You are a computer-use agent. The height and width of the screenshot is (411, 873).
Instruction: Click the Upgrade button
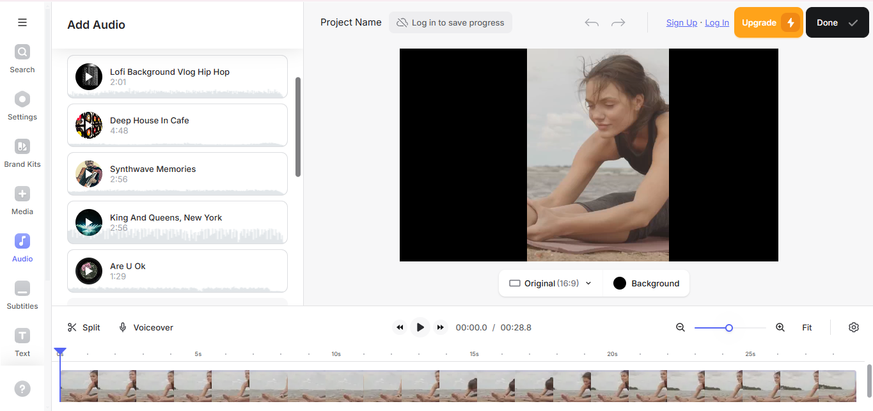pyautogui.click(x=768, y=23)
